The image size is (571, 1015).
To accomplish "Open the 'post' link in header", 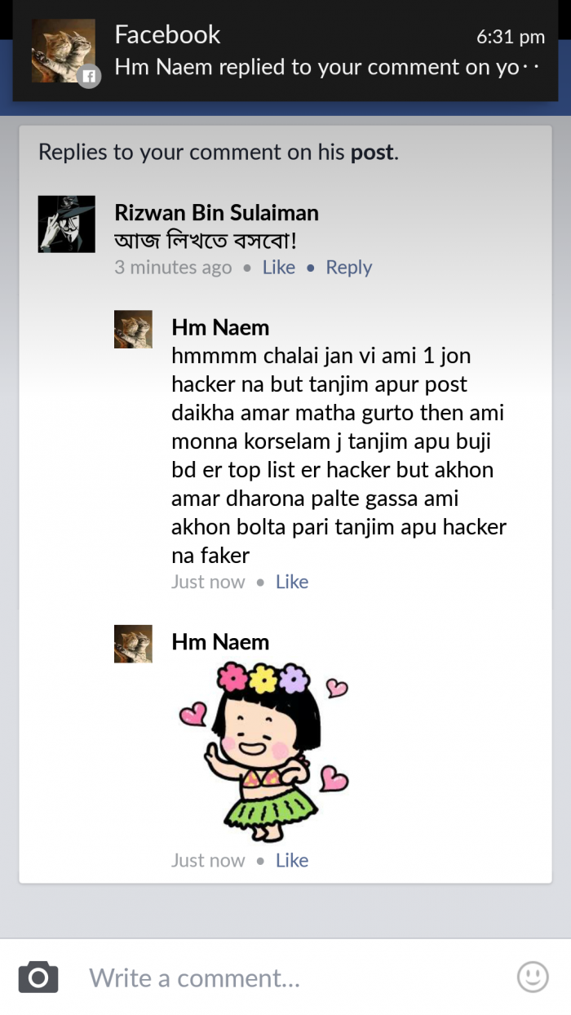I will 372,152.
